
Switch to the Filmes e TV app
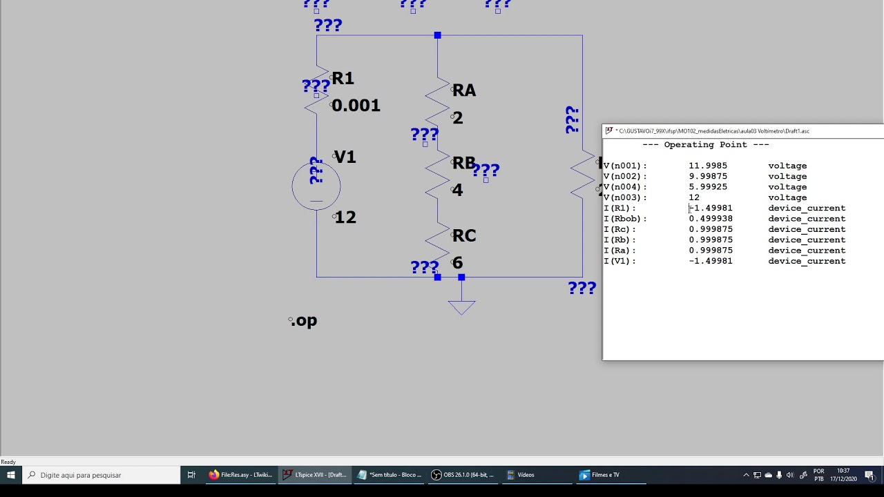click(611, 475)
